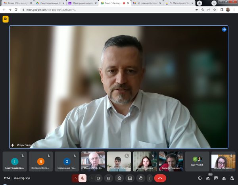Open the Activities panel
This screenshot has width=238, height=185.
click(224, 178)
